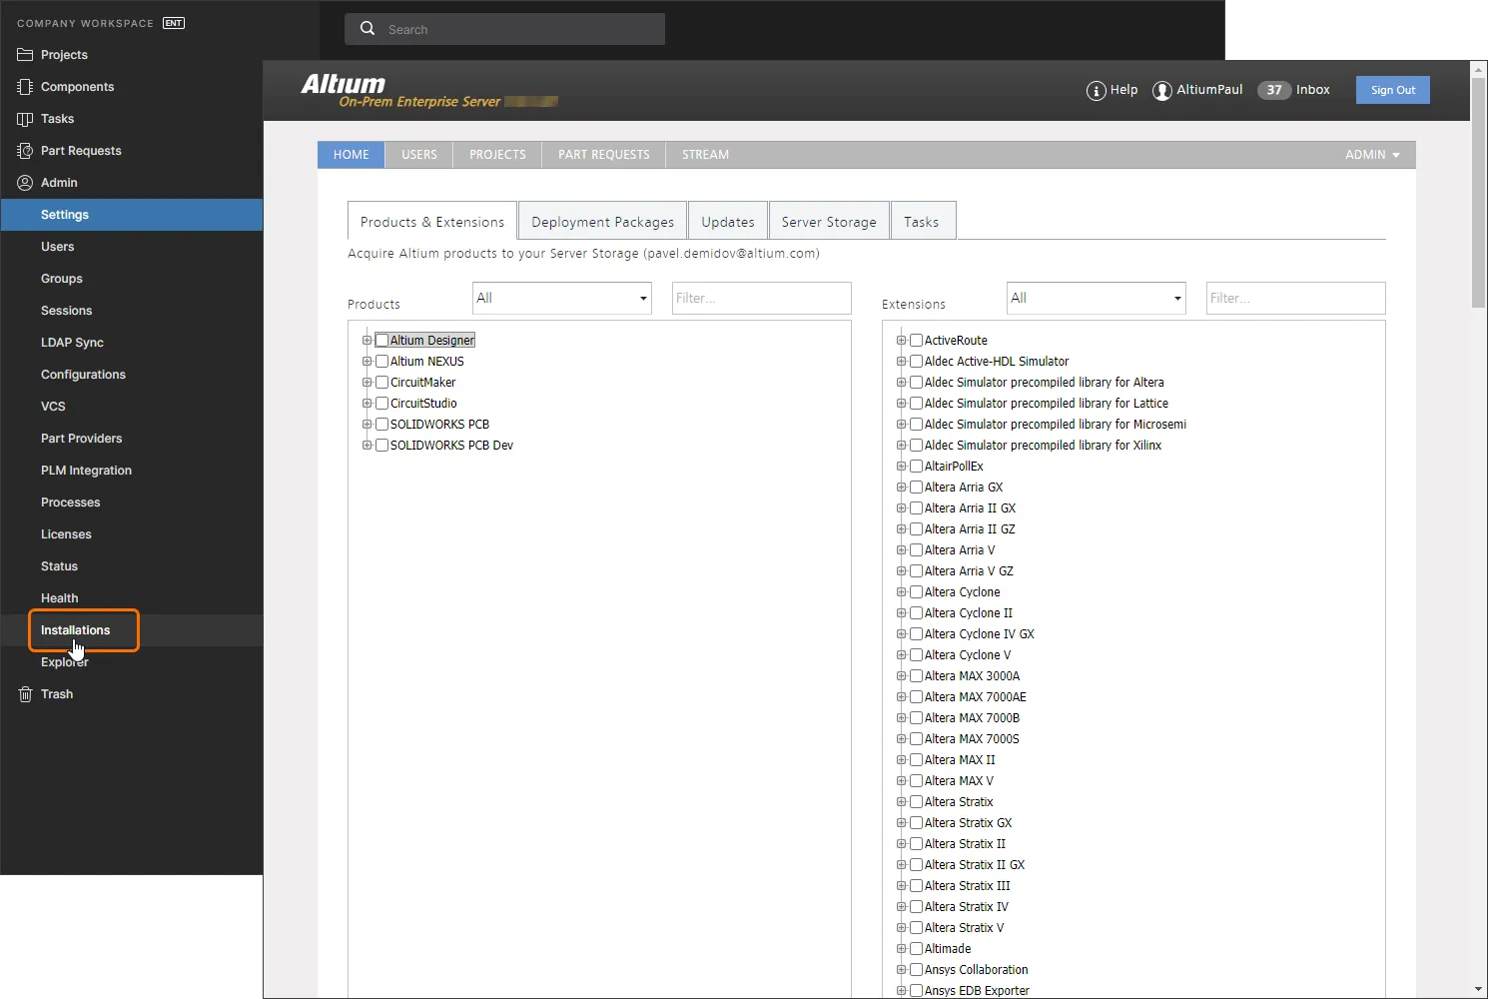Open Groups in Admin sidebar
1488x999 pixels.
click(x=62, y=279)
